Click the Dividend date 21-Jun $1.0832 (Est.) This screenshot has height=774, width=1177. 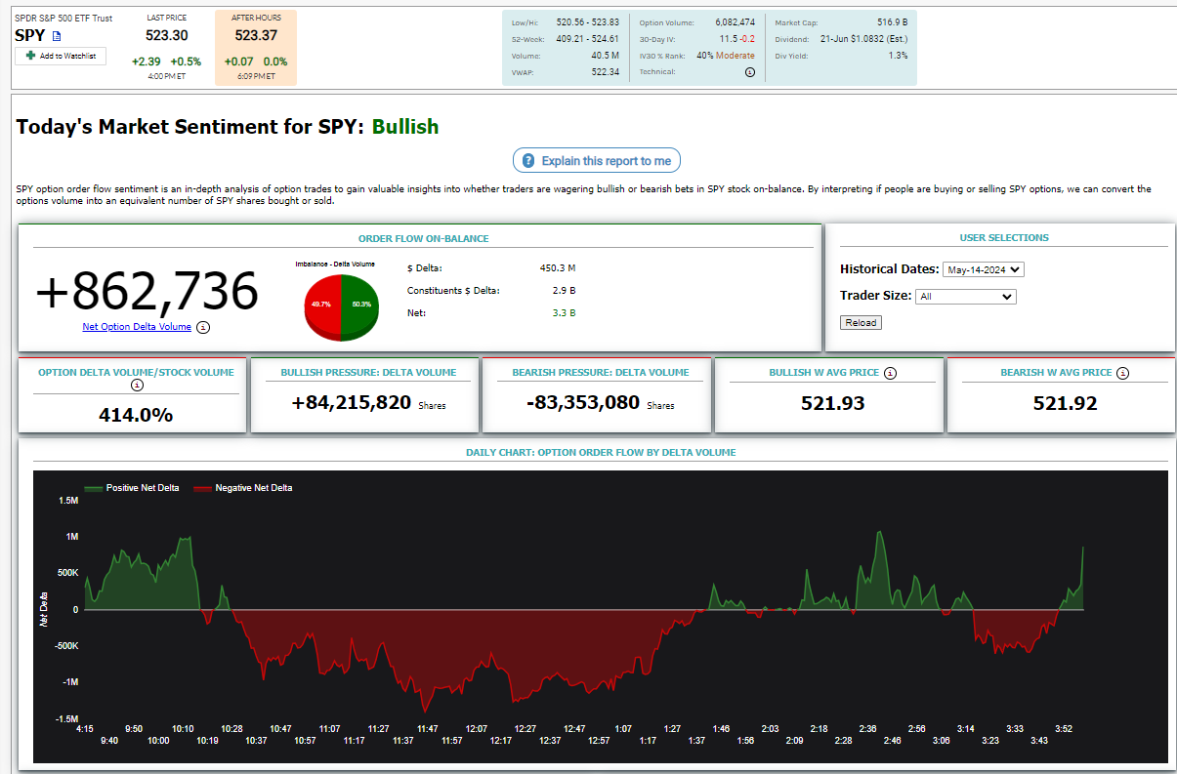coord(866,39)
